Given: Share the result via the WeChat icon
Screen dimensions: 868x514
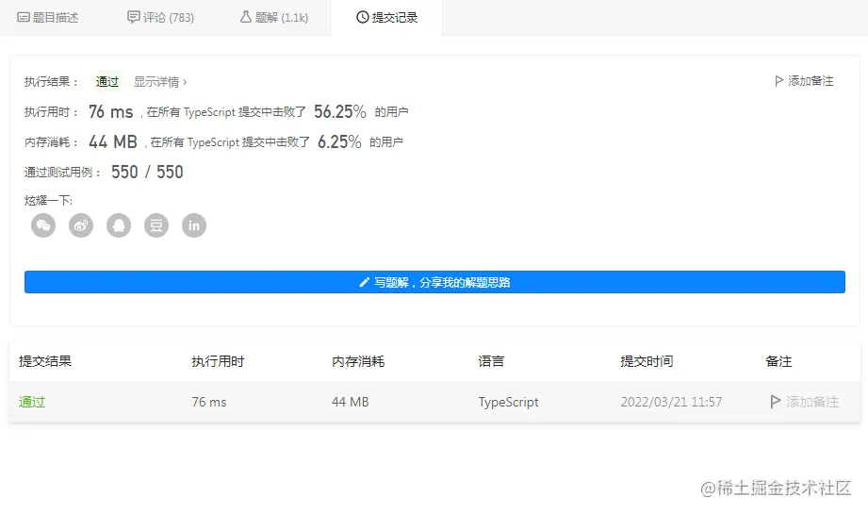Looking at the screenshot, I should point(43,225).
